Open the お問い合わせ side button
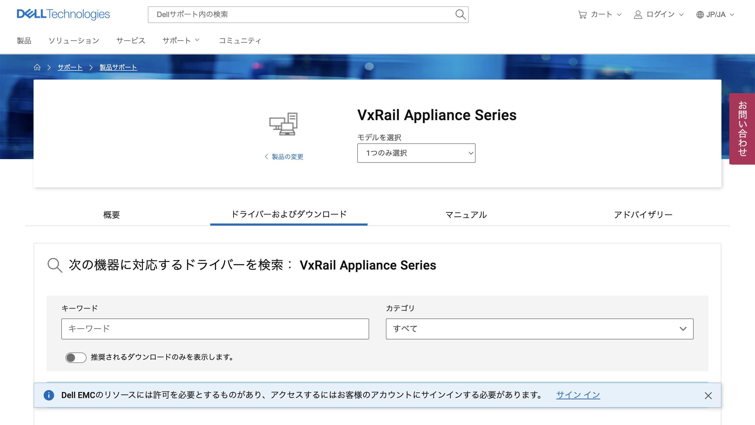This screenshot has height=425, width=755. [x=742, y=129]
